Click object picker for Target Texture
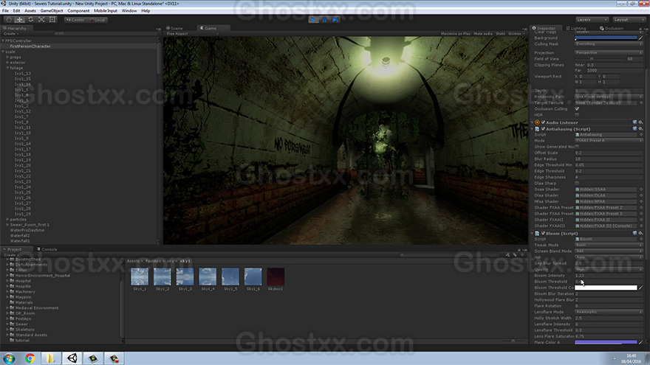650x365 pixels. coord(641,102)
